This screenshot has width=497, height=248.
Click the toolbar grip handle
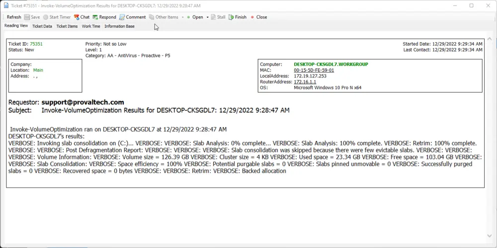[x=3, y=17]
